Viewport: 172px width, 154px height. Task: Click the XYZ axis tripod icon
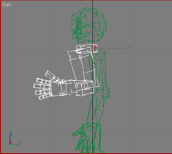point(15,139)
